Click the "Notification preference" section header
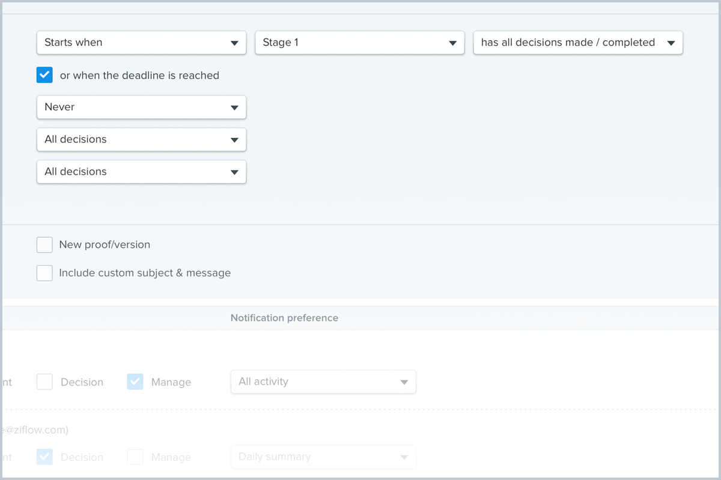This screenshot has width=721, height=480. (284, 317)
